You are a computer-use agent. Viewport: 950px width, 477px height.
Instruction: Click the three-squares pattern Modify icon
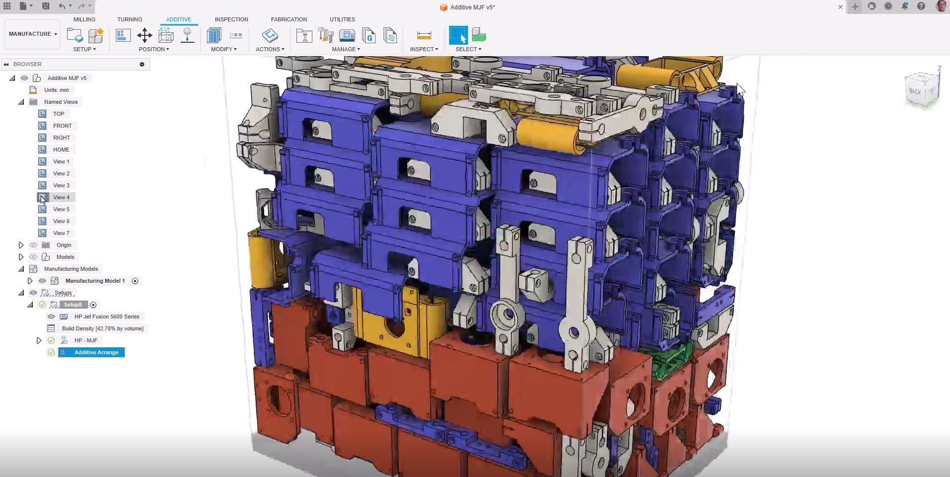(x=236, y=35)
